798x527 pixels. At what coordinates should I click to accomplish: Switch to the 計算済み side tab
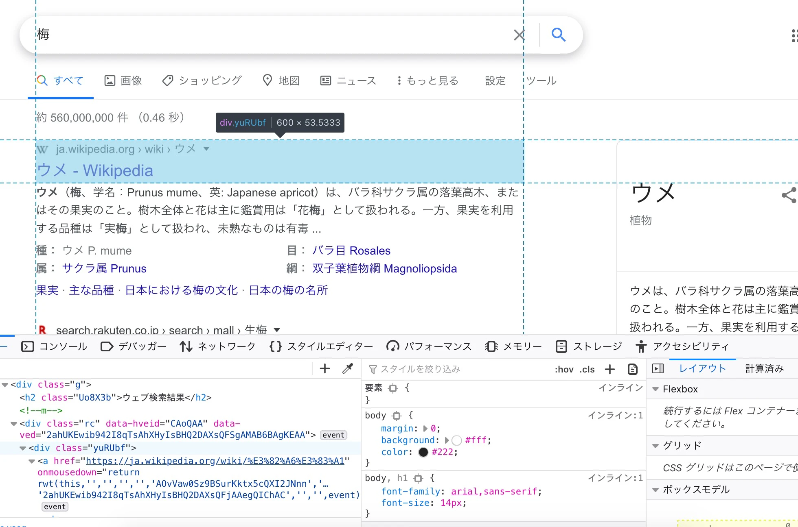click(765, 369)
